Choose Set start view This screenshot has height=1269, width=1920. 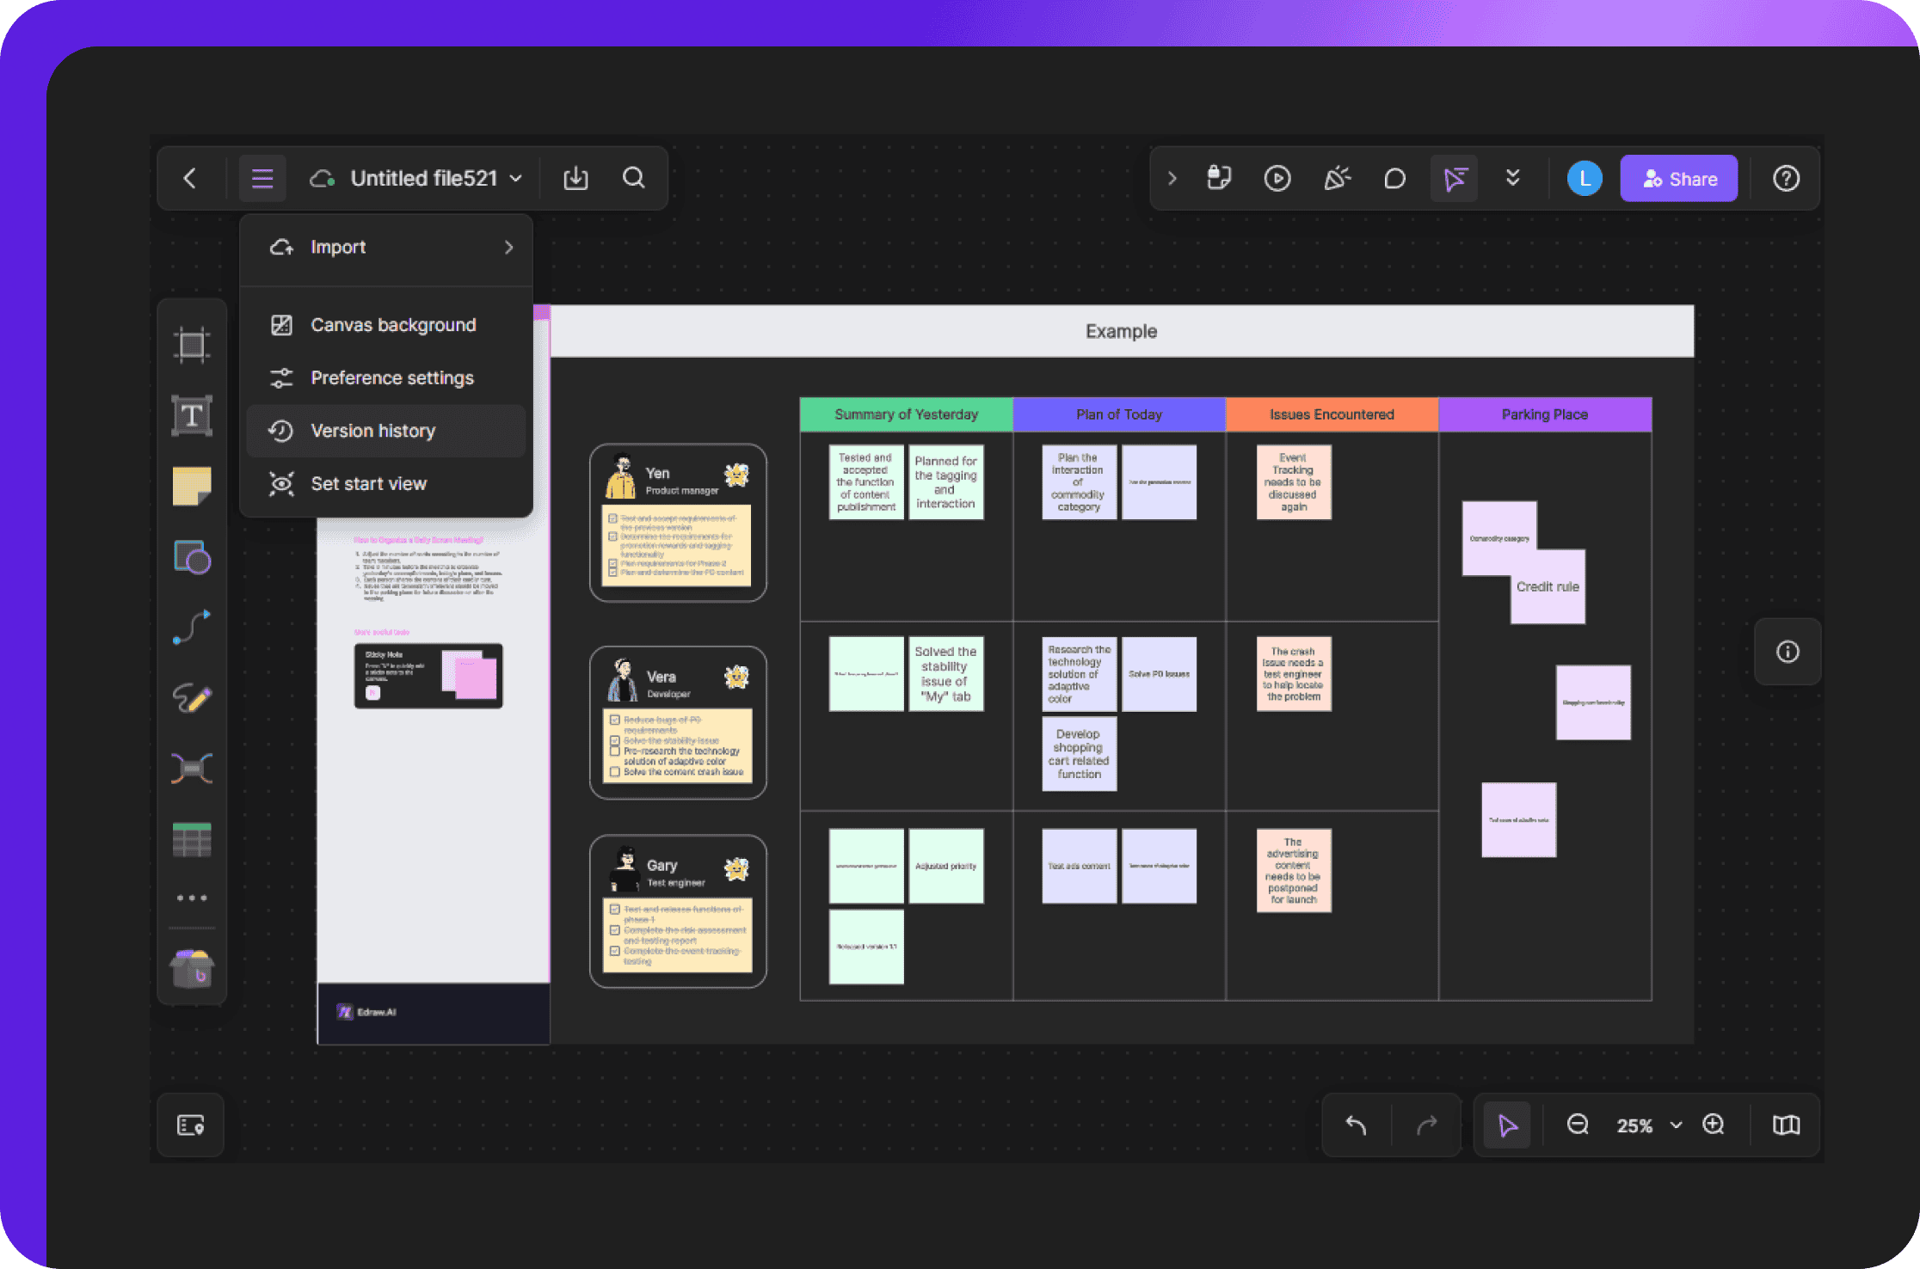click(x=386, y=483)
